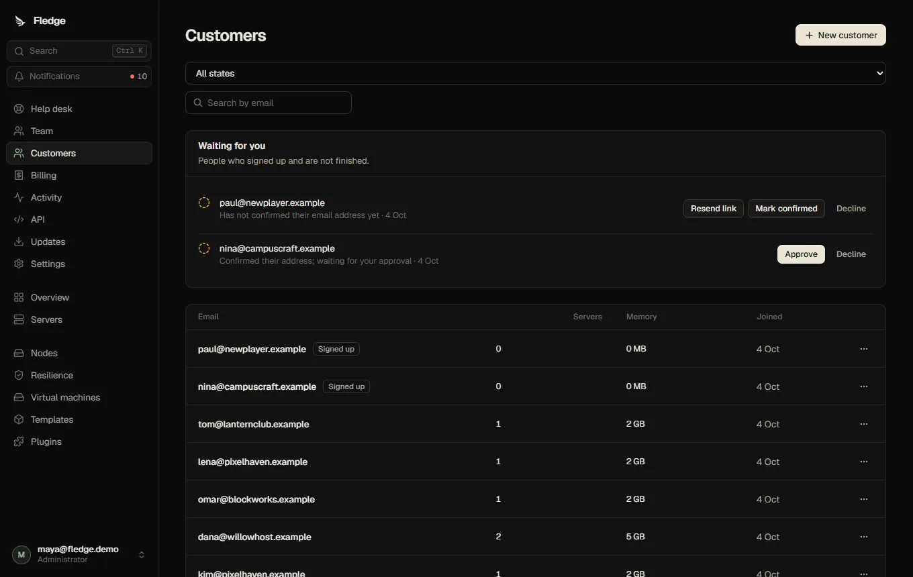Expand the maya@fledge.demo account switcher chevron
The image size is (913, 577).
pyautogui.click(x=142, y=554)
